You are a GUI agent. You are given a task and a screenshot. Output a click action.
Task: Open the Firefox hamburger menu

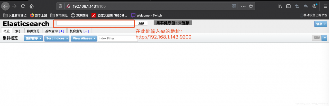coord(325,6)
